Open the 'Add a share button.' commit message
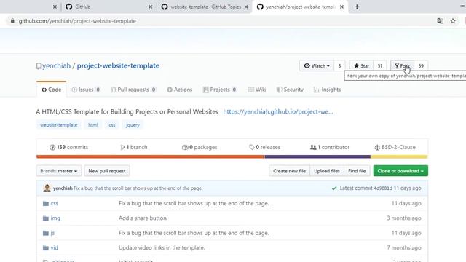Image resolution: width=466 pixels, height=262 pixels. (x=143, y=218)
